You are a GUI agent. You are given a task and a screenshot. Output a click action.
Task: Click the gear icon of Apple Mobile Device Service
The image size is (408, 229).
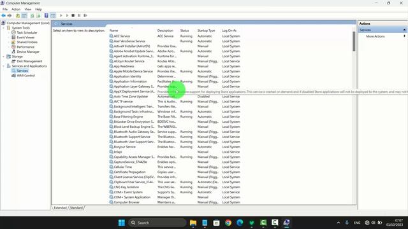click(x=111, y=71)
